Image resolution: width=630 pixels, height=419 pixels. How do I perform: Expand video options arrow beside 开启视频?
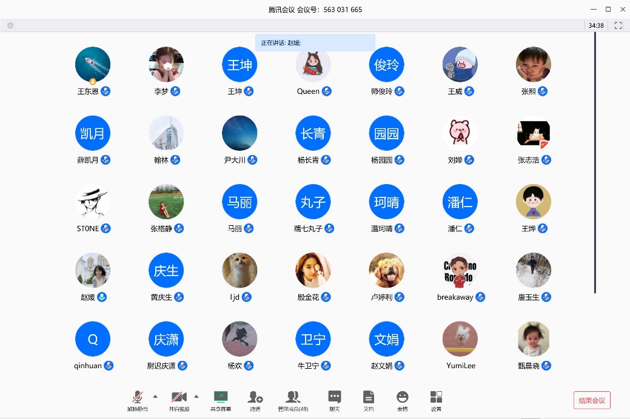tap(196, 397)
